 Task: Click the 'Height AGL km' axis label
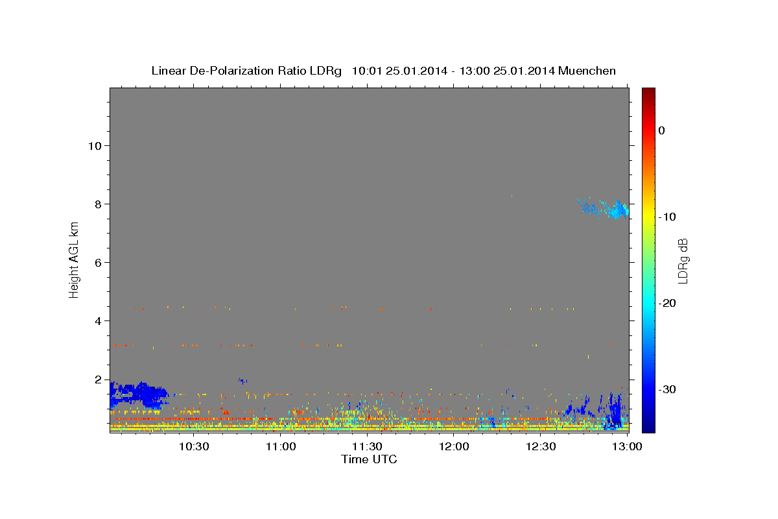point(75,260)
